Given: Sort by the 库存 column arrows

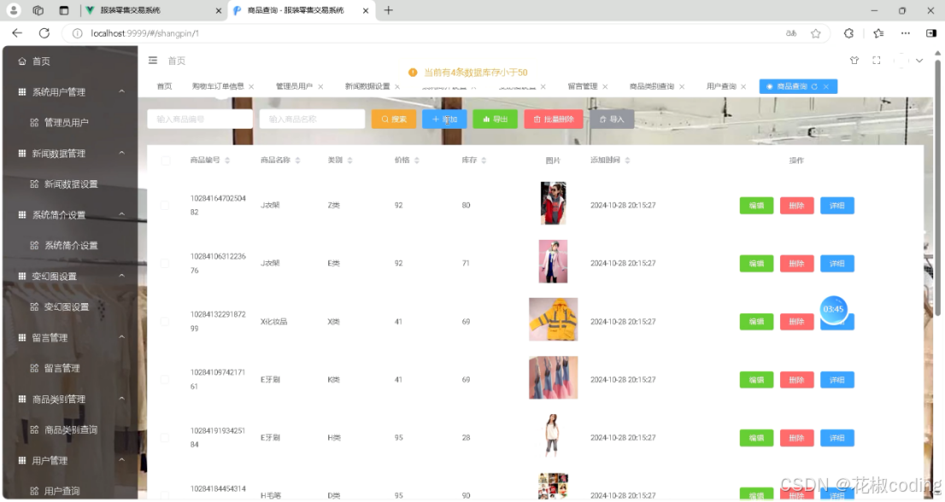Looking at the screenshot, I should (x=484, y=161).
